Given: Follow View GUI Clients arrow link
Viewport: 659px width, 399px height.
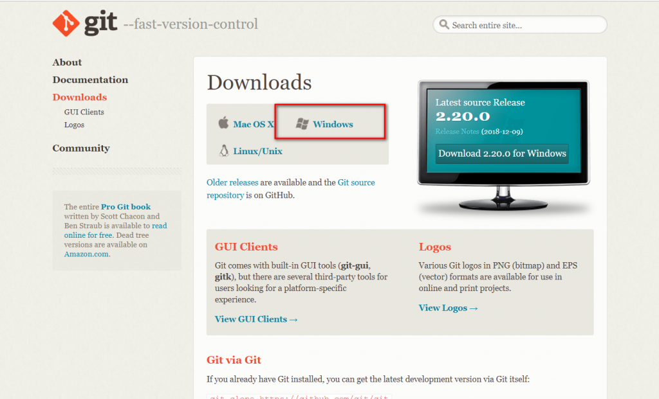Looking at the screenshot, I should pos(256,319).
